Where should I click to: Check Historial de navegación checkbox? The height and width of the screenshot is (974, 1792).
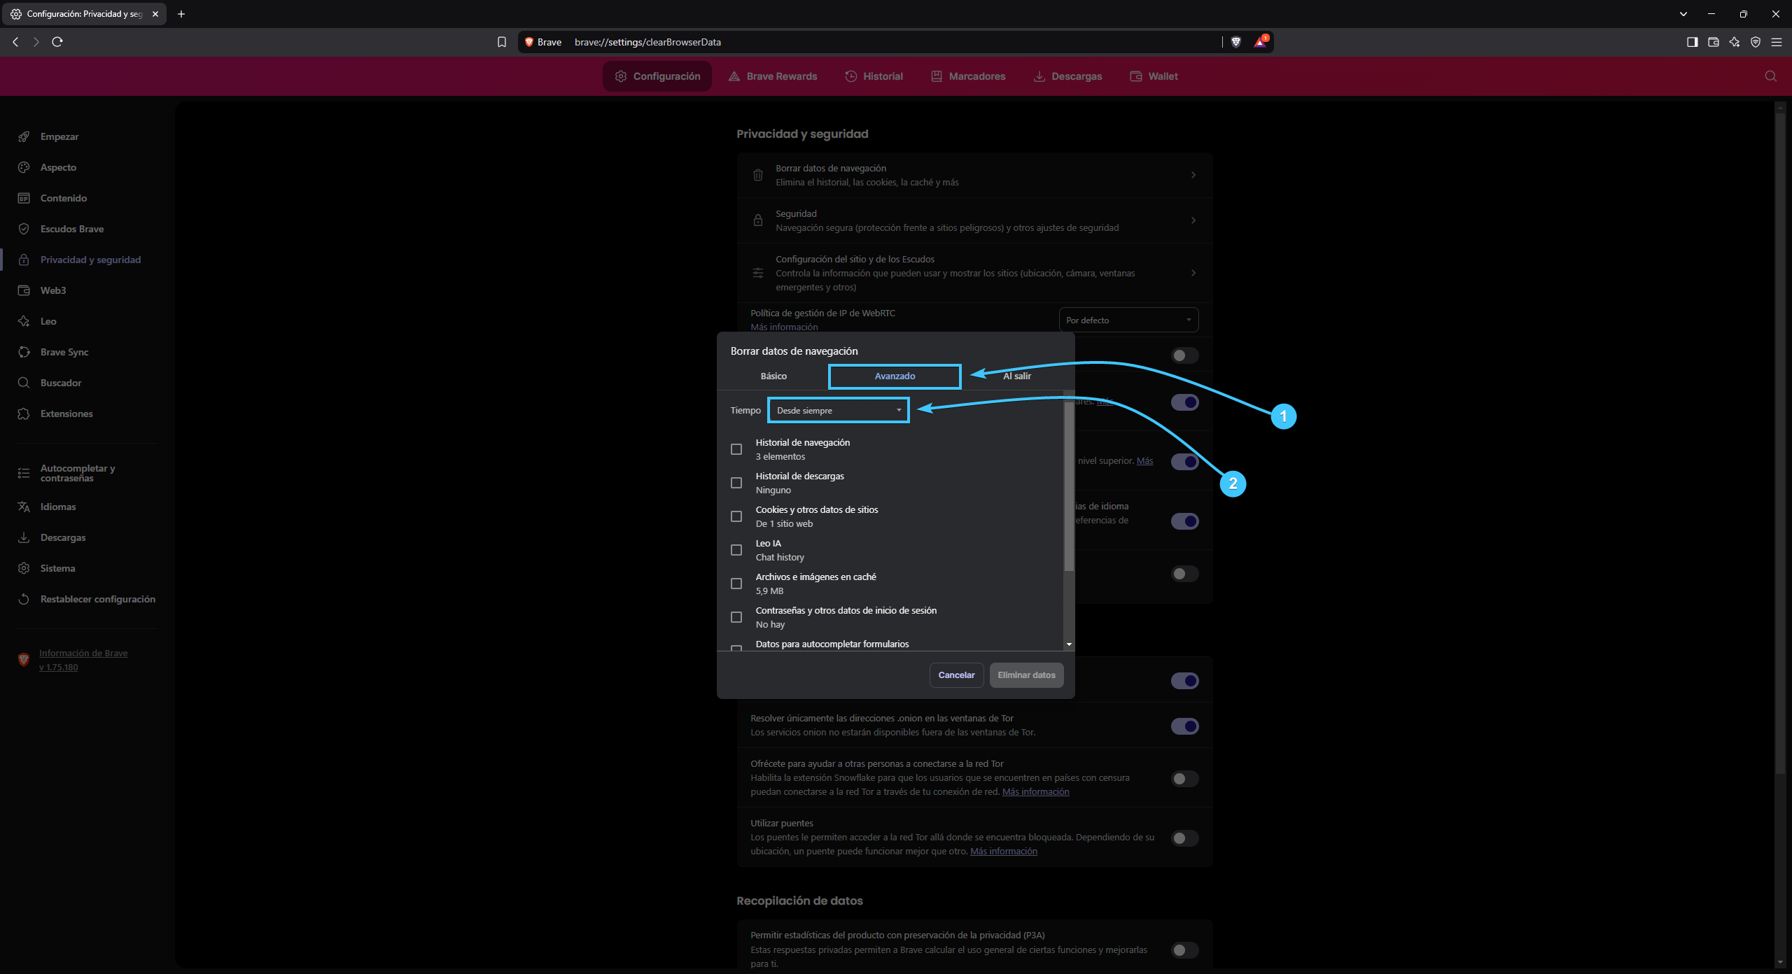(736, 449)
